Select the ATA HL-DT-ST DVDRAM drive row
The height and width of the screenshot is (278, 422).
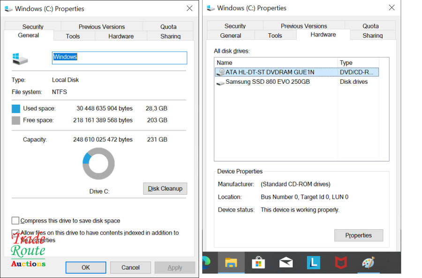tap(277, 72)
